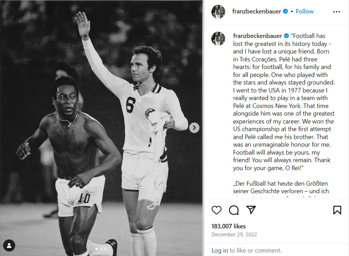
Task: View the 183,007 likes list
Action: [x=229, y=226]
